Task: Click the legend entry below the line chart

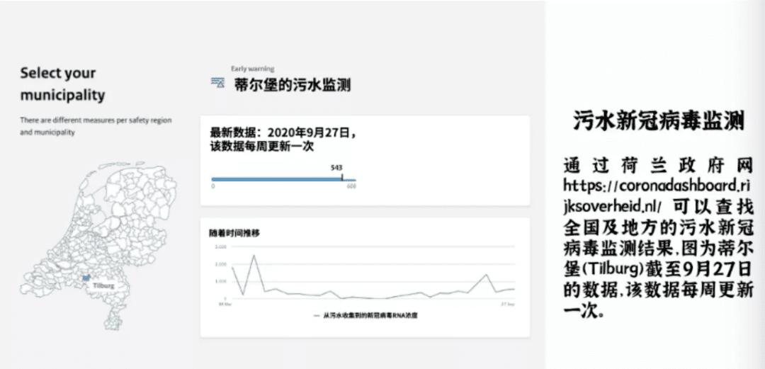Action: (365, 315)
